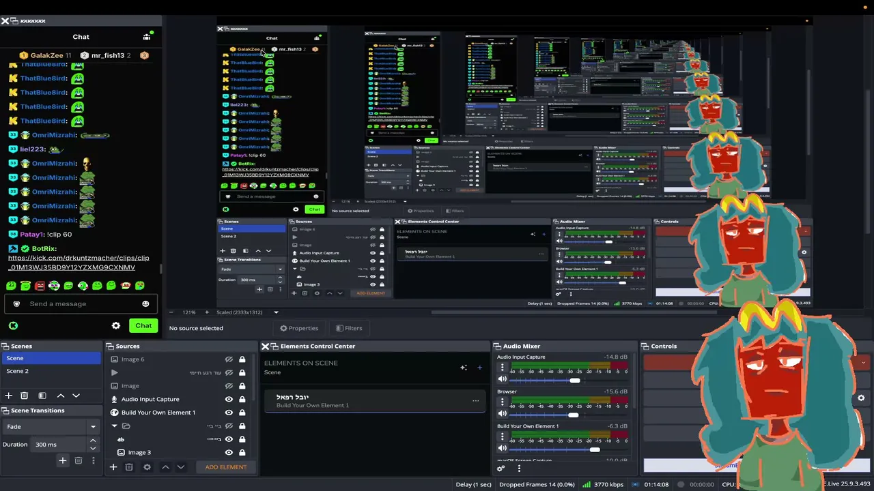Click the green Kick logo below the chat input
The width and height of the screenshot is (874, 491).
[13, 326]
